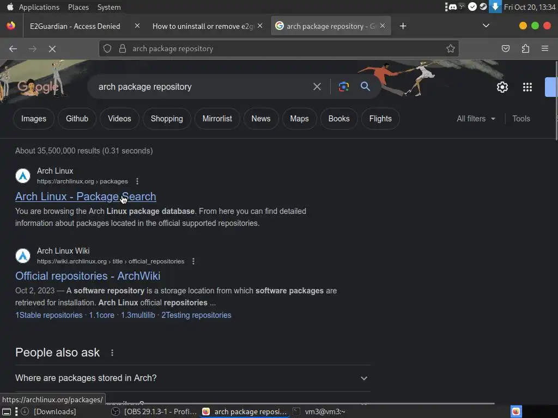Jump to 1.1core sitelink
558x418 pixels.
(101, 315)
